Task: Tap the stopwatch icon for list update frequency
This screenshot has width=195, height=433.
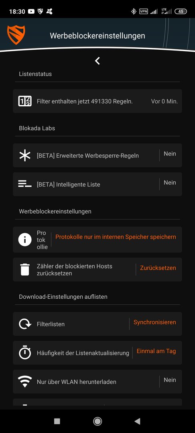Action: click(x=25, y=352)
